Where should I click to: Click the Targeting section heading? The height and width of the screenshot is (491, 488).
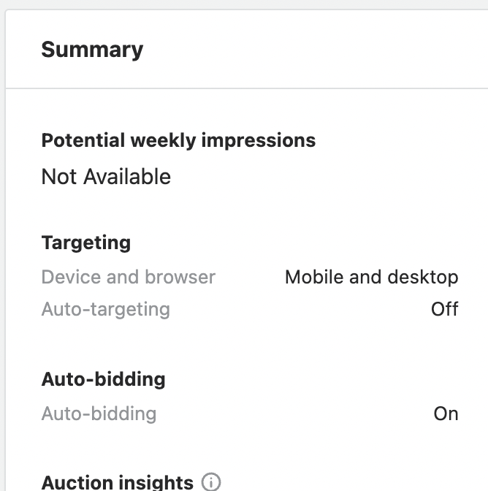pyautogui.click(x=86, y=243)
